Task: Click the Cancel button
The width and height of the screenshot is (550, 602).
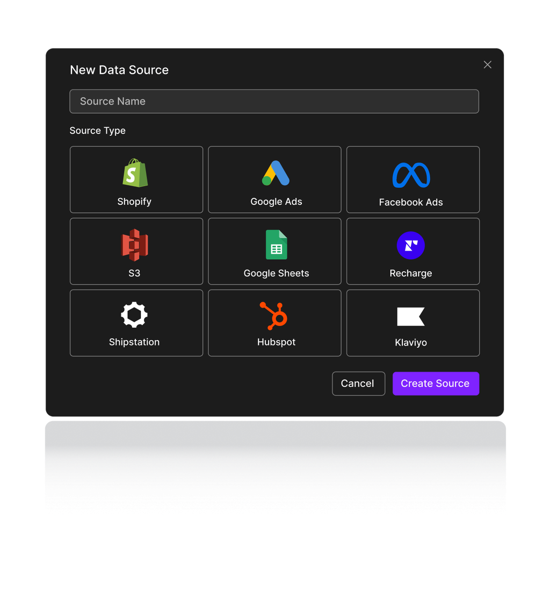Action: [x=358, y=383]
